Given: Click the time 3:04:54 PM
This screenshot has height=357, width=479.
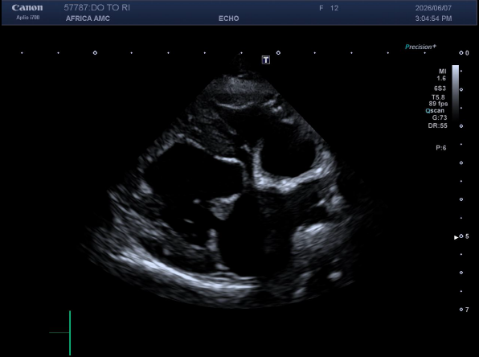Looking at the screenshot, I should tap(433, 18).
